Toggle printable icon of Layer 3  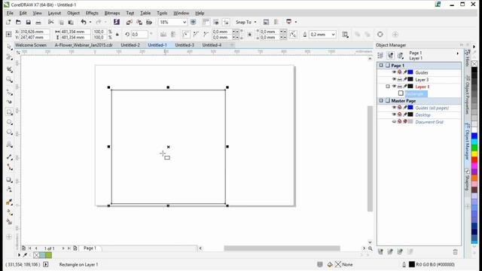point(400,79)
